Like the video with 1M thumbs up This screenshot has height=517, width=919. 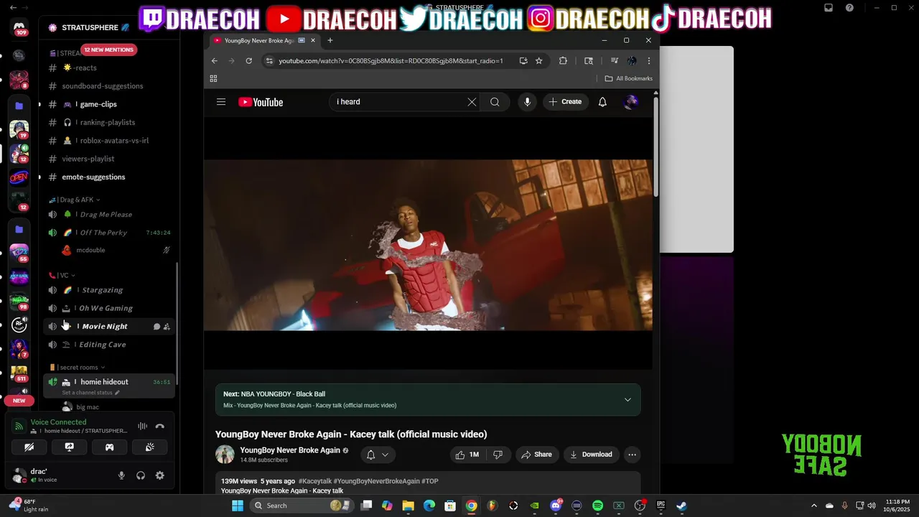(467, 455)
